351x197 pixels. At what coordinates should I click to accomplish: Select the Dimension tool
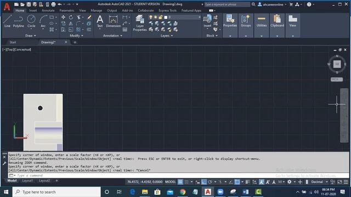(x=114, y=21)
